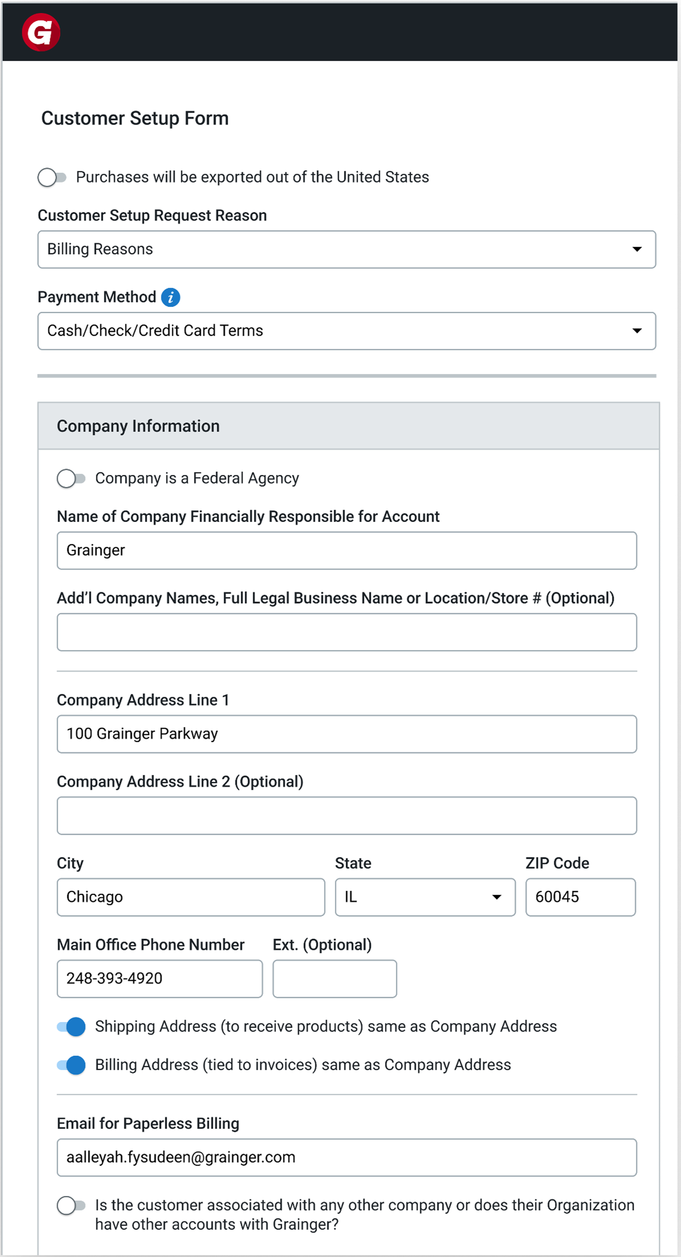681x1257 pixels.
Task: Click Main Office Phone Number field
Action: 160,979
